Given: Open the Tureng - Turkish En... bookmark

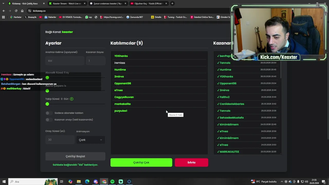Looking at the screenshot, I should click(175, 17).
